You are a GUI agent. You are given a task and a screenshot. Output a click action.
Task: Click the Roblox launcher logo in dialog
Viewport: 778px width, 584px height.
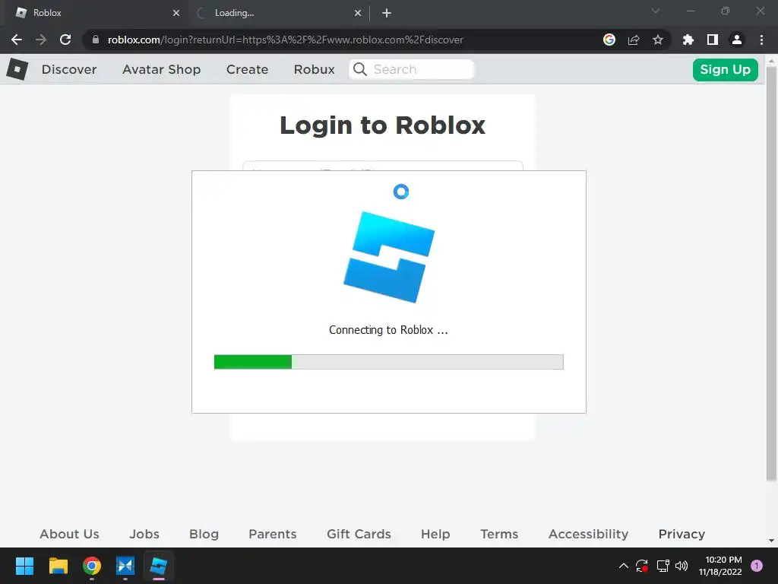tap(389, 257)
